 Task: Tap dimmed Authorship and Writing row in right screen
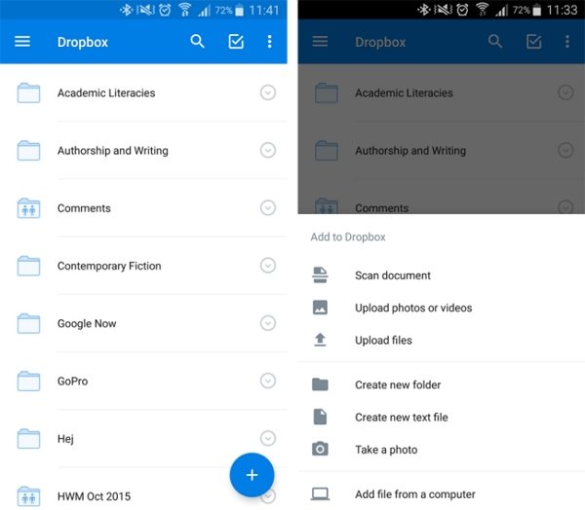point(441,151)
